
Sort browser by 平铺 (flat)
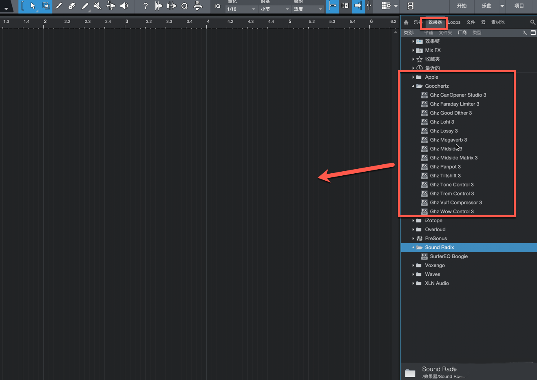pyautogui.click(x=429, y=33)
